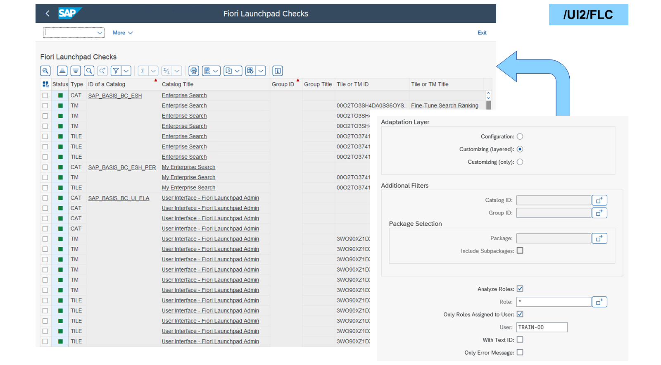The height and width of the screenshot is (365, 661).
Task: Open the layout dropdown arrow
Action: [x=261, y=71]
